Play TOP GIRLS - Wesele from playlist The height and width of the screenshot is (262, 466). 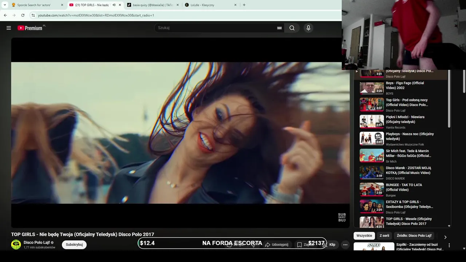click(x=409, y=221)
